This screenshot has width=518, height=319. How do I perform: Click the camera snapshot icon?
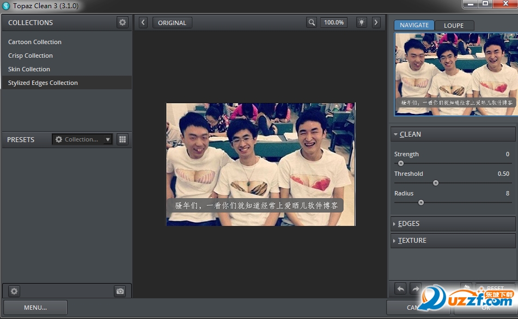tap(120, 291)
